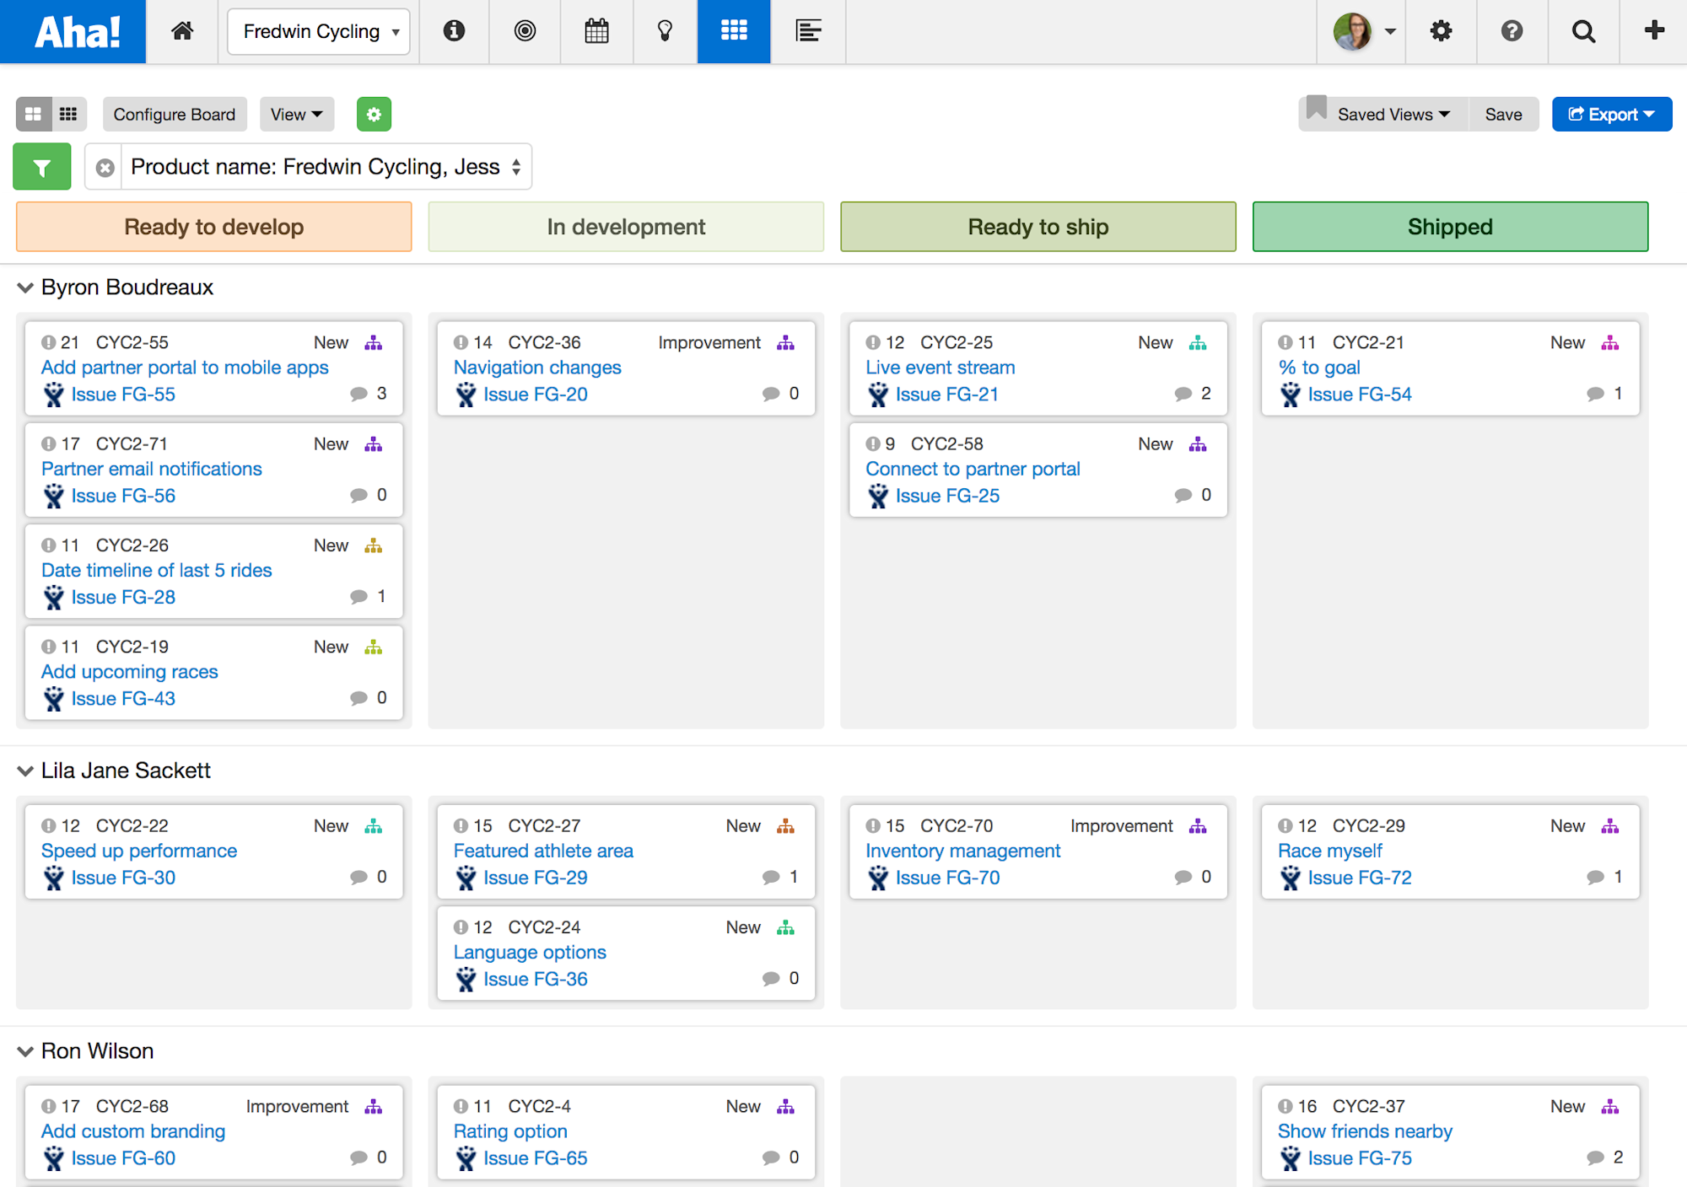Open the Live event stream feature link
The image size is (1687, 1187).
tap(940, 368)
